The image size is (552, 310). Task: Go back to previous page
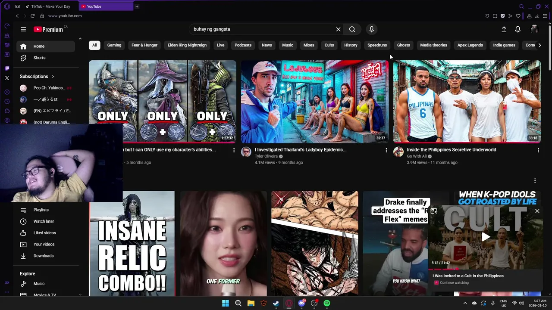pos(17,16)
